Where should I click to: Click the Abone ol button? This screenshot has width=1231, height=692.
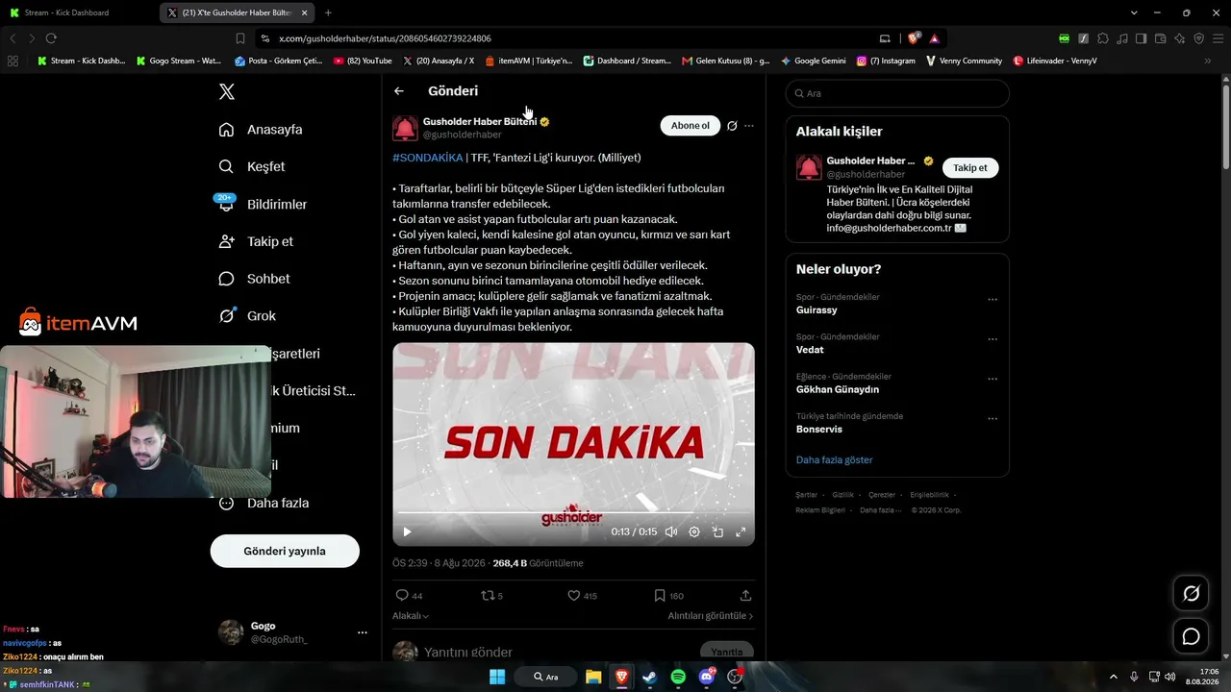(691, 126)
